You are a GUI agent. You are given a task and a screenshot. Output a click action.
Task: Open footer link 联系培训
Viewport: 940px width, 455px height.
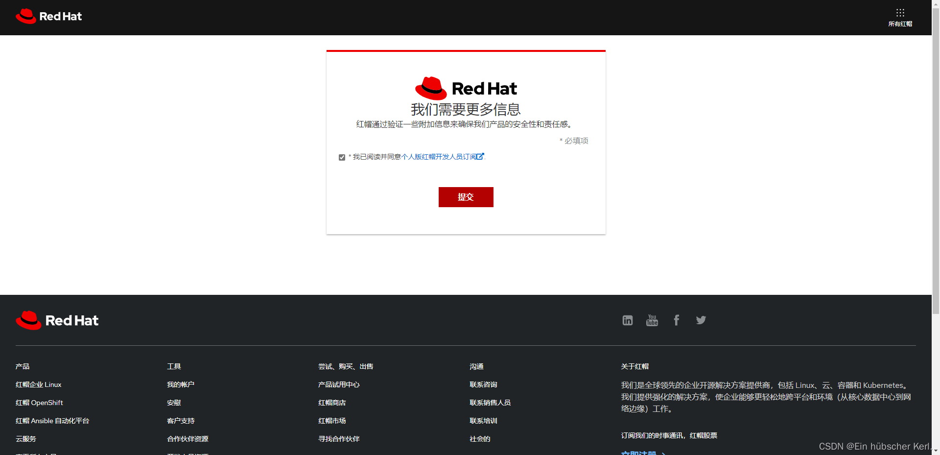(483, 421)
